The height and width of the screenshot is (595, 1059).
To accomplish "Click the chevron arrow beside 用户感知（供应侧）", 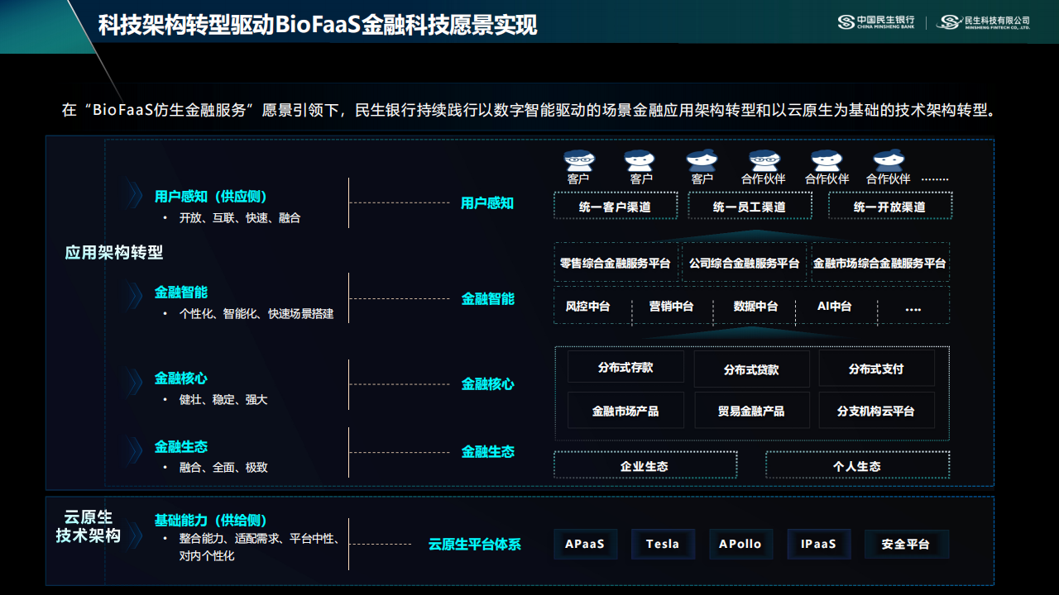I will click(132, 193).
